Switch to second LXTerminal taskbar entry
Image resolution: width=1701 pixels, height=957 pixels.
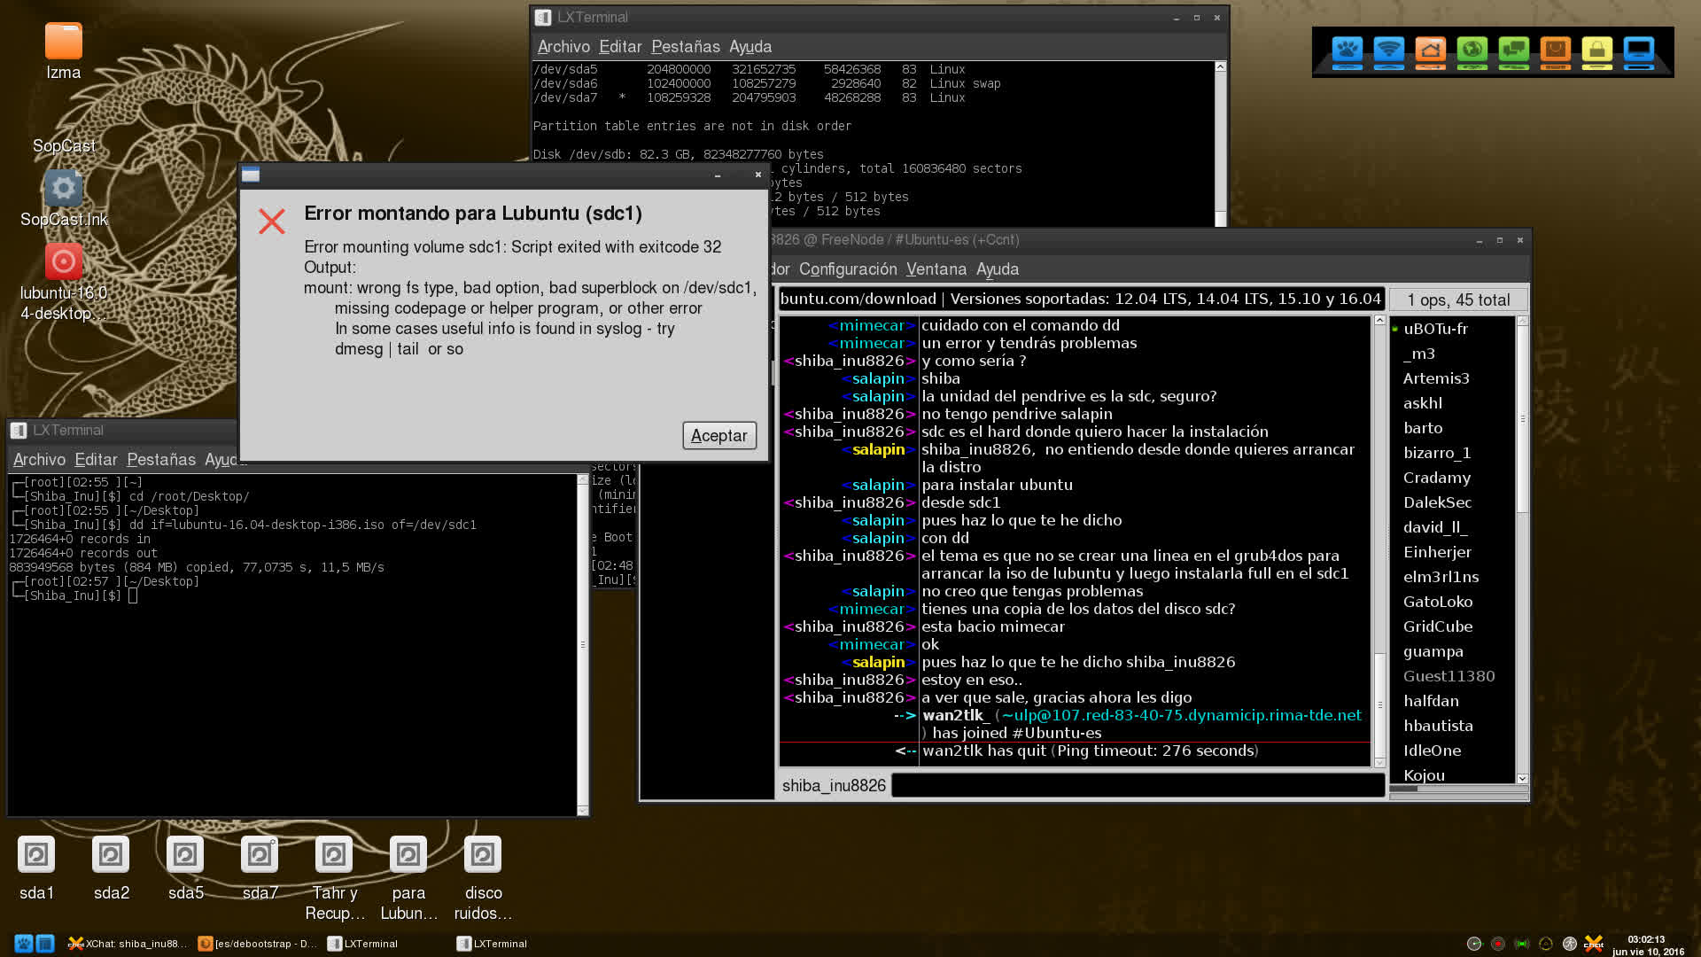(493, 944)
